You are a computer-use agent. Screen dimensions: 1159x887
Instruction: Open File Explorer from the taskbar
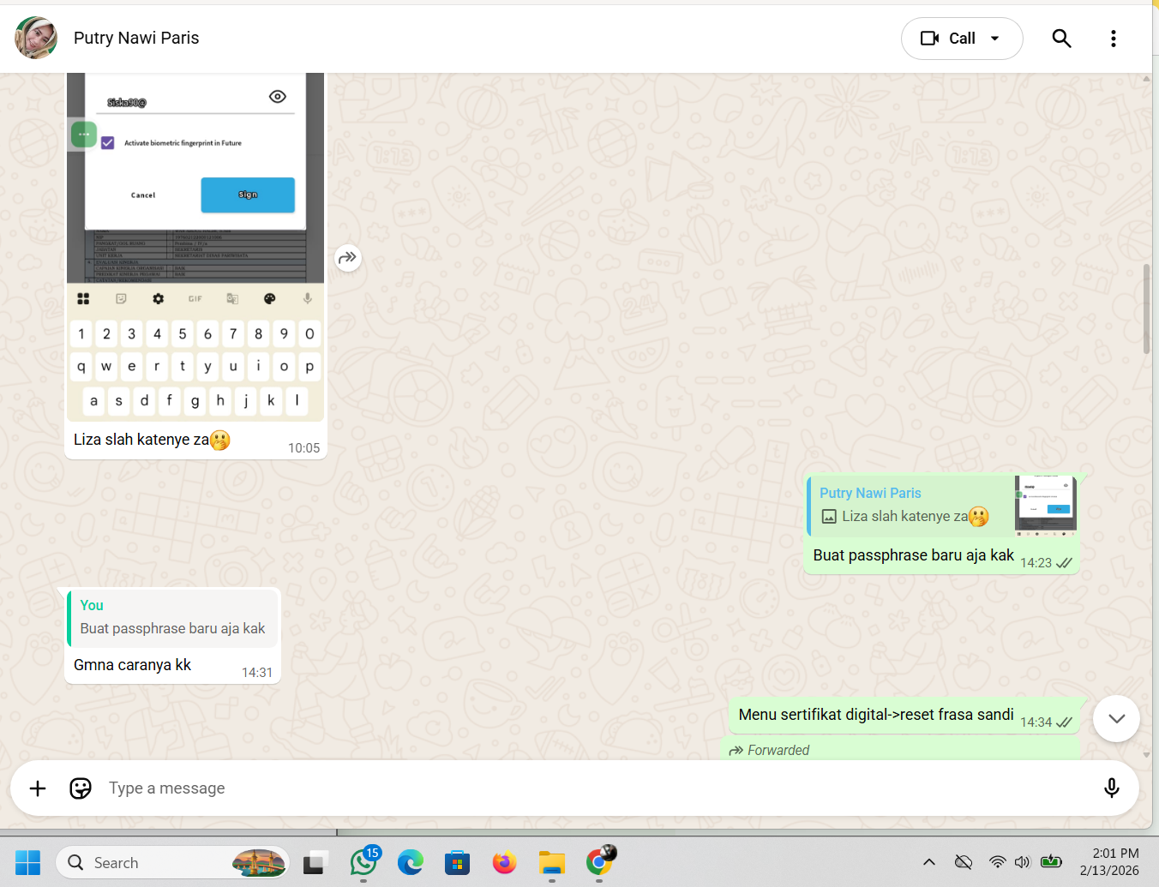coord(551,862)
